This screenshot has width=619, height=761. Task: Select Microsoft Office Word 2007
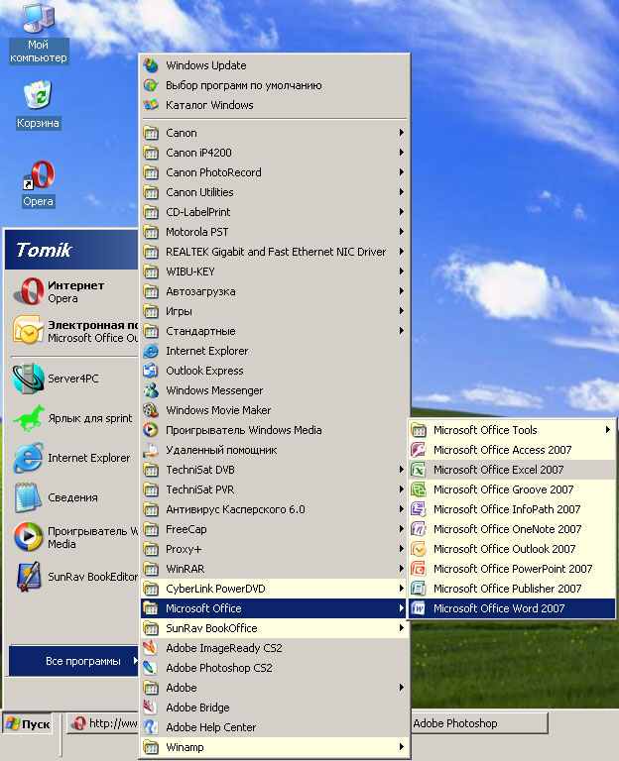[x=513, y=608]
